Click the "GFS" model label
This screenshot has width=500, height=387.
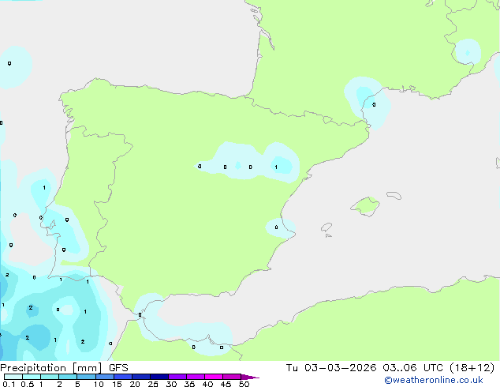118,368
